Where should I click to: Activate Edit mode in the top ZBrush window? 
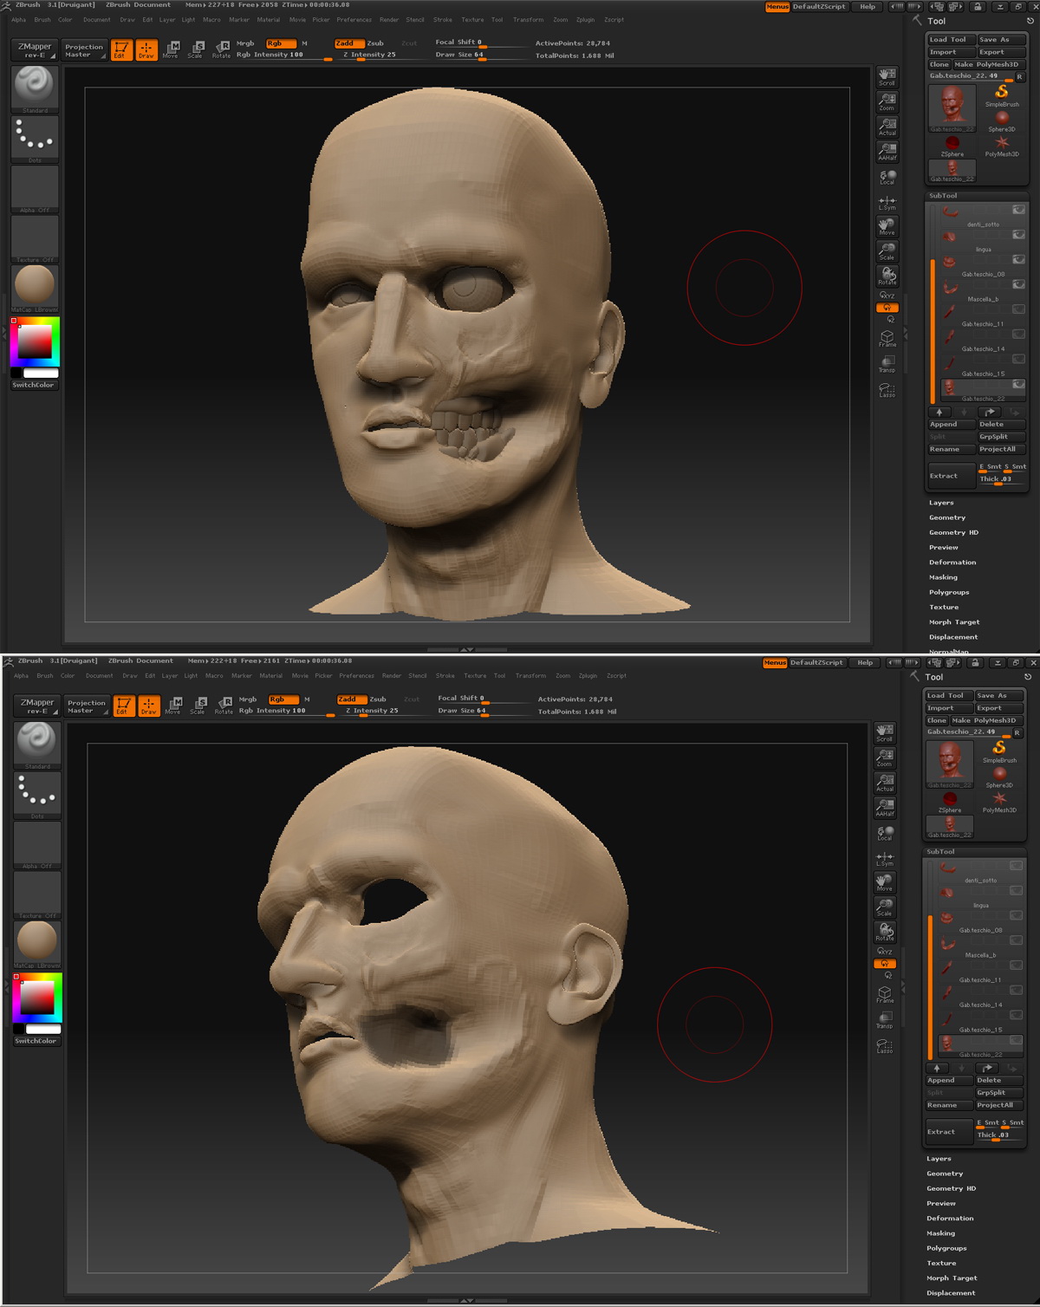(x=120, y=50)
